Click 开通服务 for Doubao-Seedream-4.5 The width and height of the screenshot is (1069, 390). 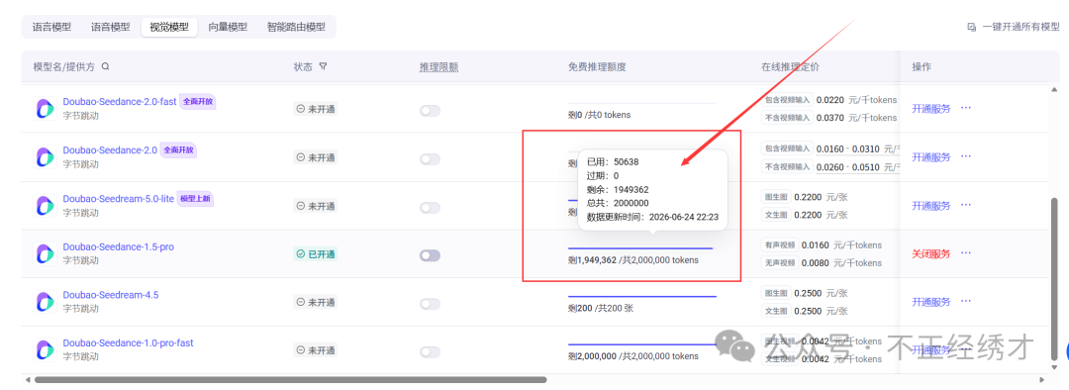[930, 301]
